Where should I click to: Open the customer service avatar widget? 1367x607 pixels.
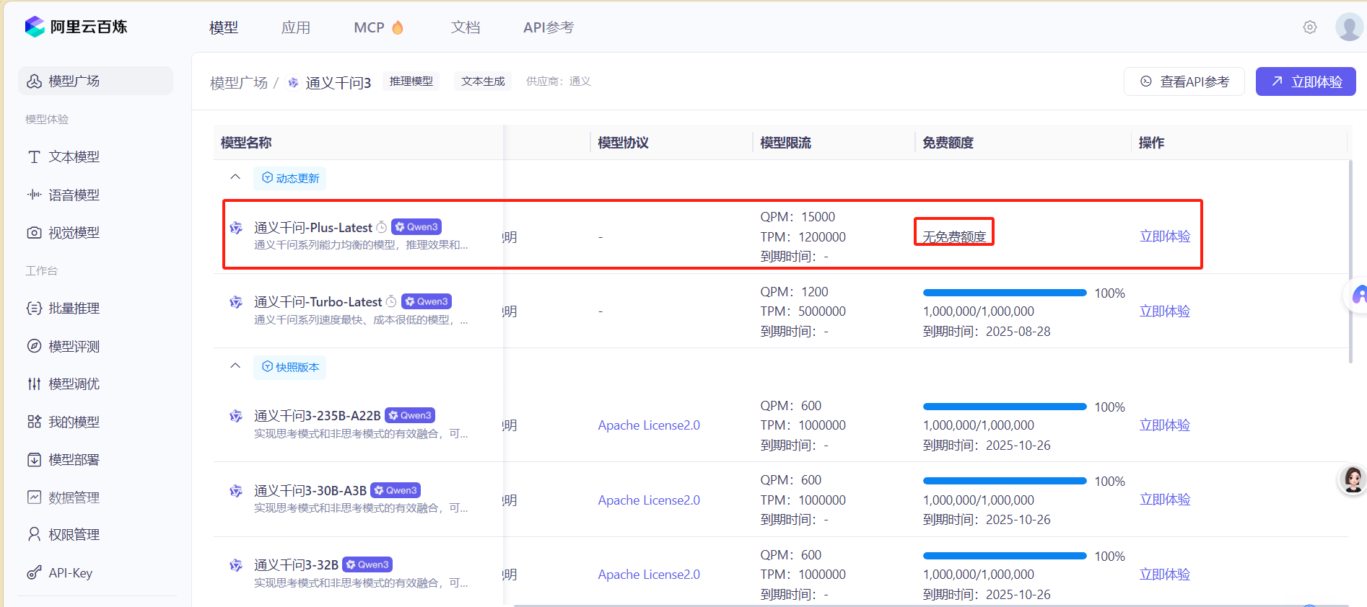tap(1353, 479)
